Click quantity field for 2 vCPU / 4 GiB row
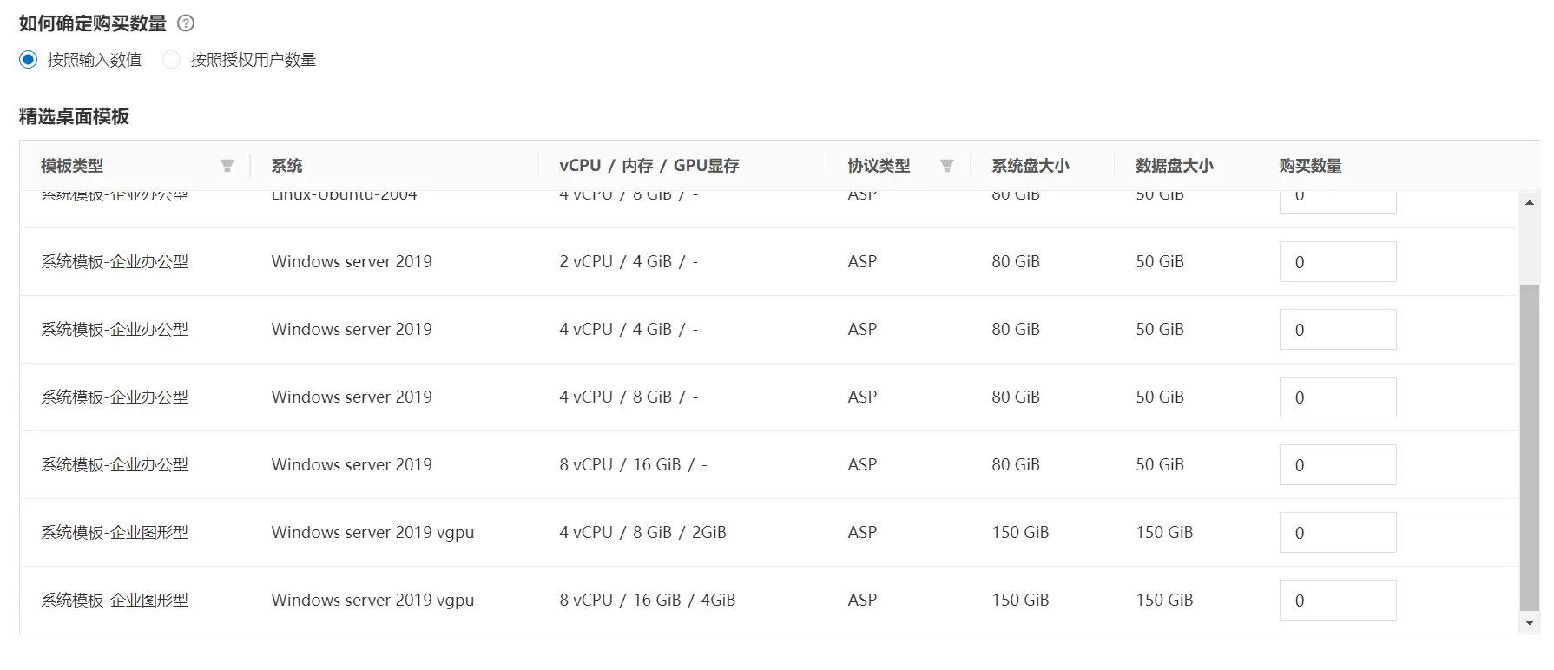 [x=1337, y=262]
